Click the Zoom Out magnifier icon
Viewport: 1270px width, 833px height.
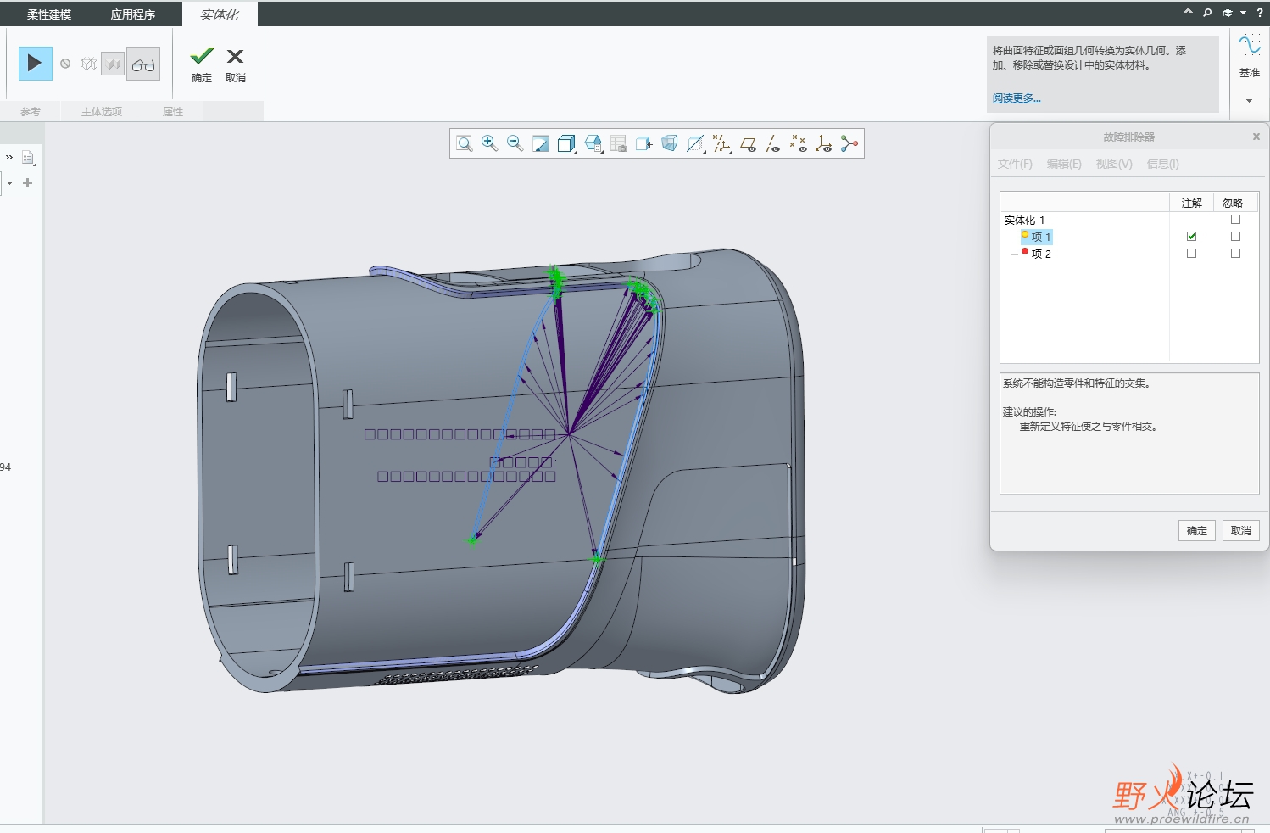[515, 143]
